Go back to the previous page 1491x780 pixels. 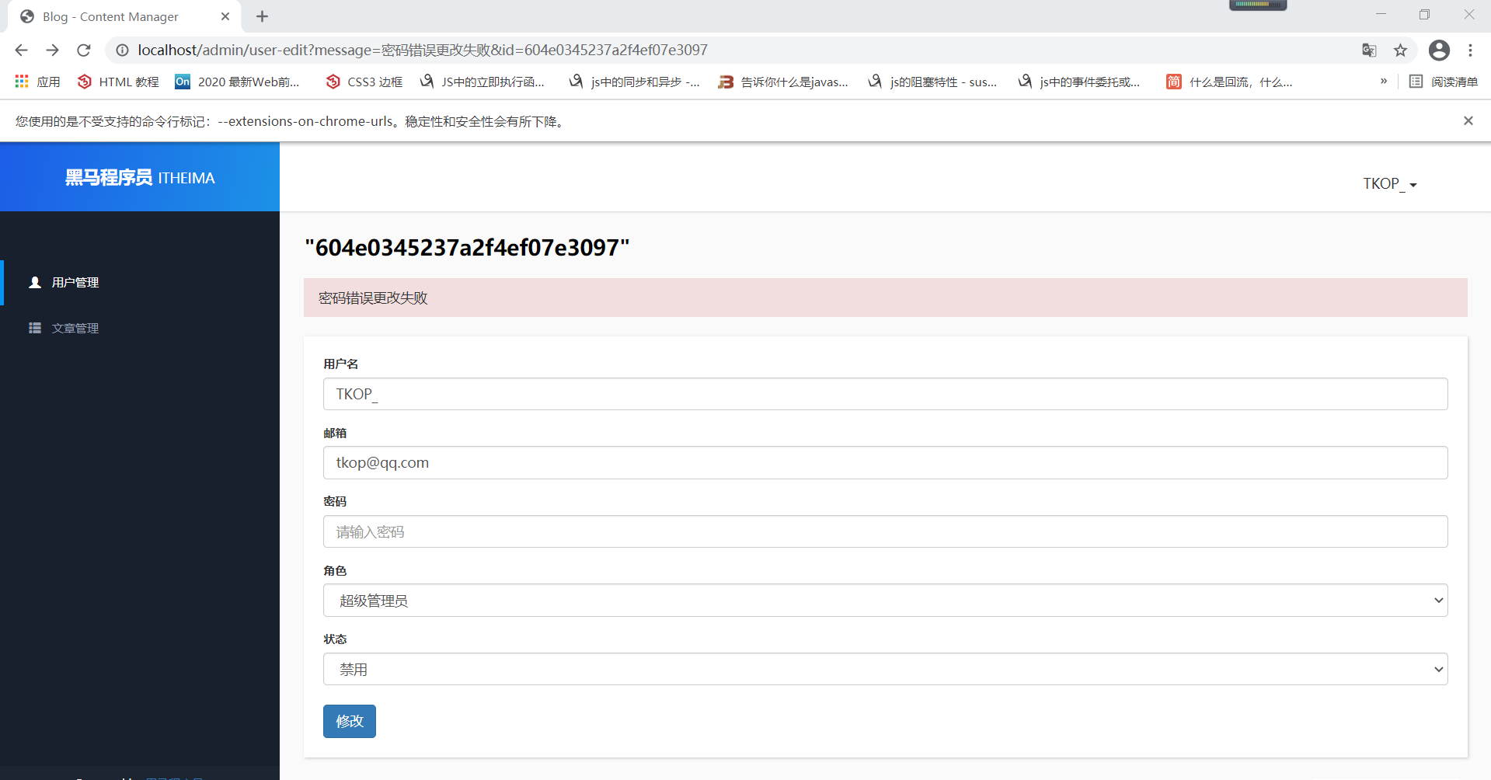[x=21, y=50]
